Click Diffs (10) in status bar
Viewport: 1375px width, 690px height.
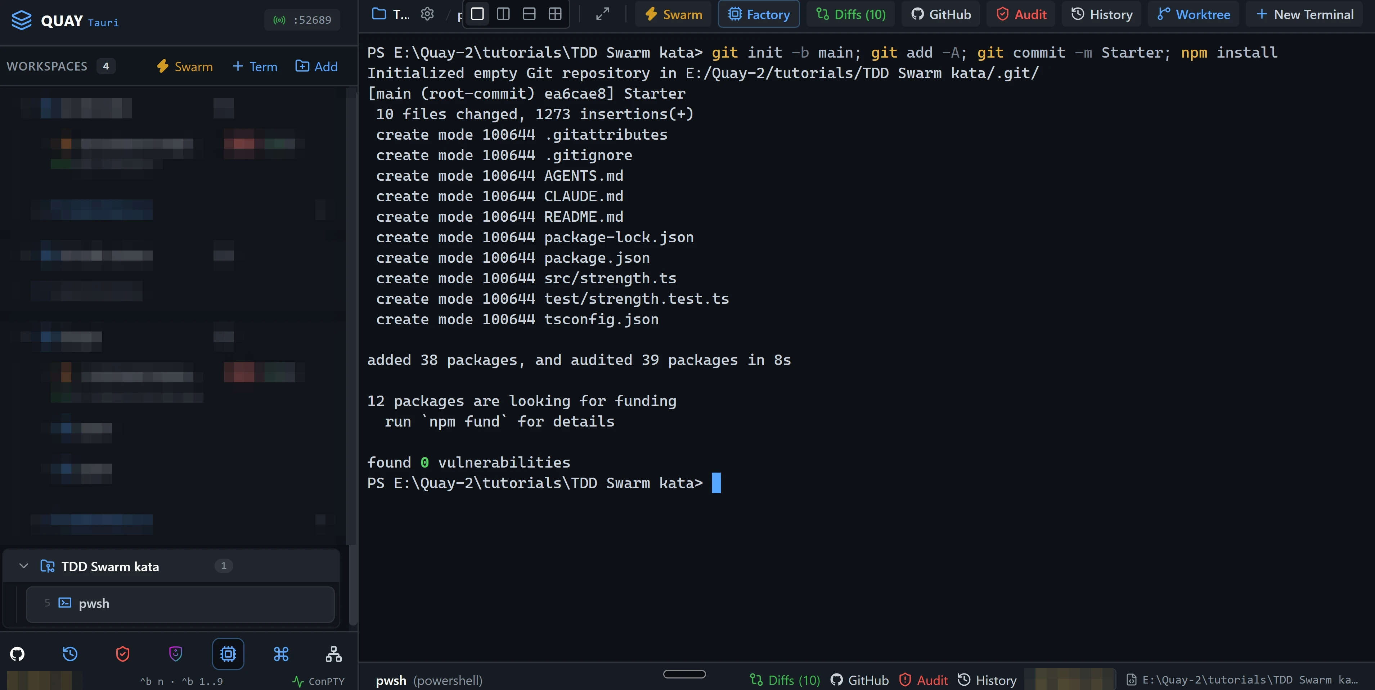[x=785, y=680]
